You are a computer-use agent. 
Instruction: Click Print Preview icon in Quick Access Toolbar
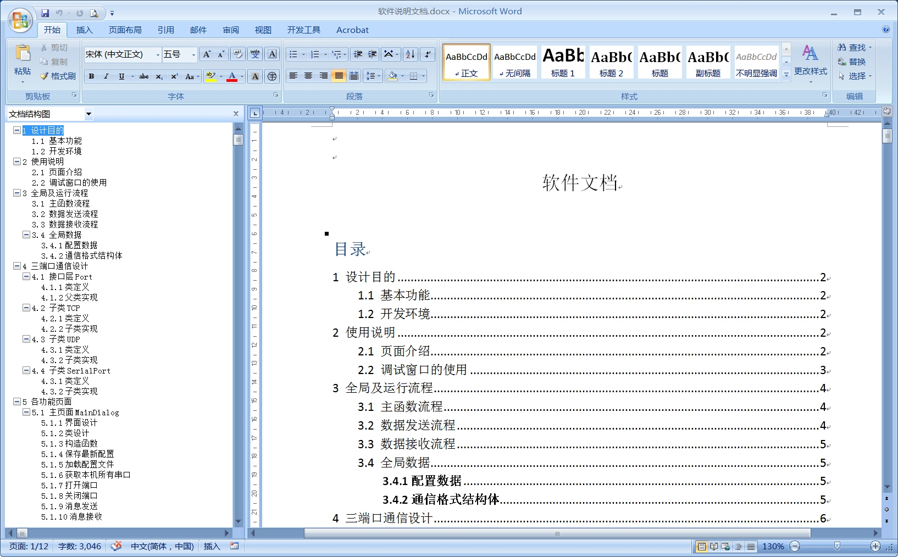coord(94,13)
